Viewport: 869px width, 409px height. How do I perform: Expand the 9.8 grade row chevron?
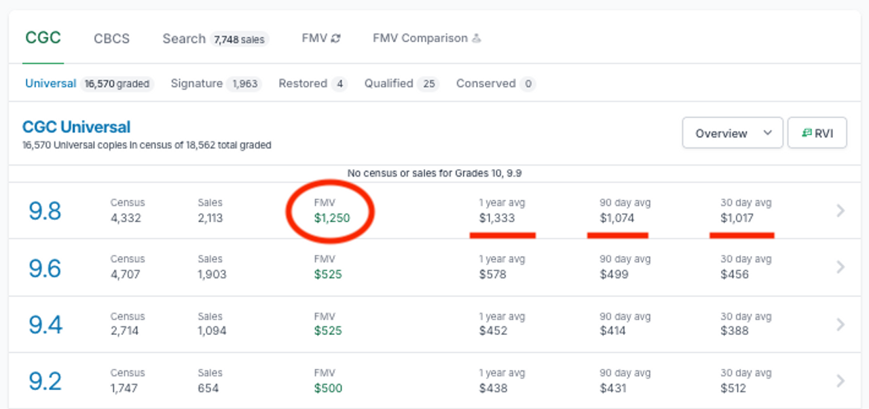click(840, 211)
